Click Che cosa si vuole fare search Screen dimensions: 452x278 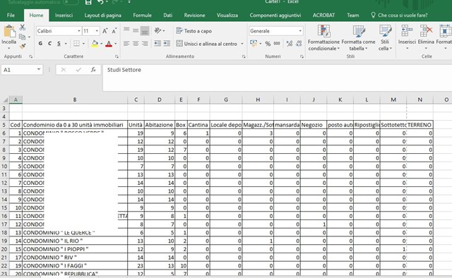[x=399, y=16]
